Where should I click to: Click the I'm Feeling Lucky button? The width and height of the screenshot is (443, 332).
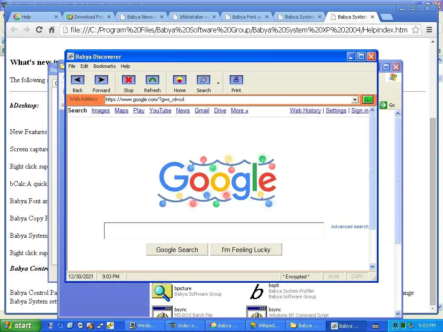click(246, 249)
